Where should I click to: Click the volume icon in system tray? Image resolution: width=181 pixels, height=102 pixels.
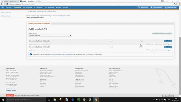162,99
